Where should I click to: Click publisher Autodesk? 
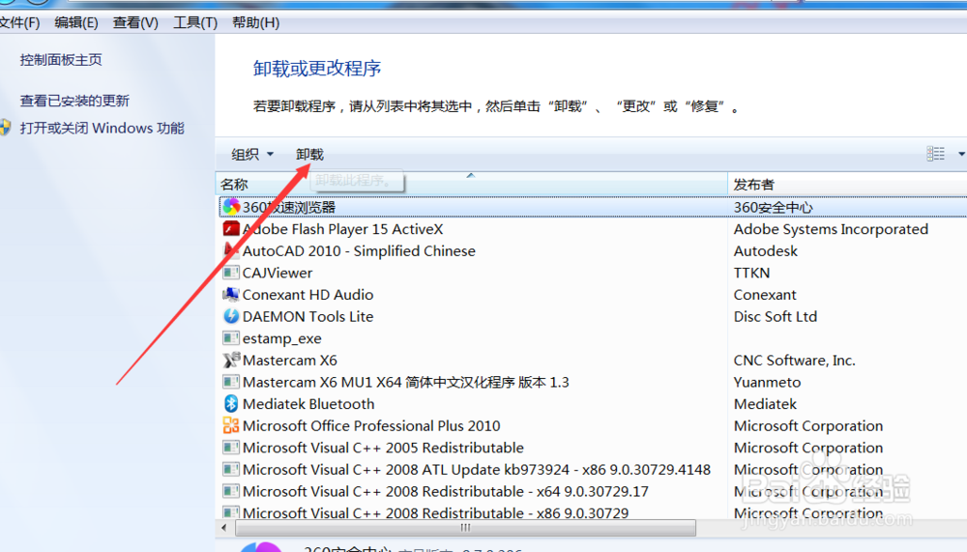pos(765,251)
